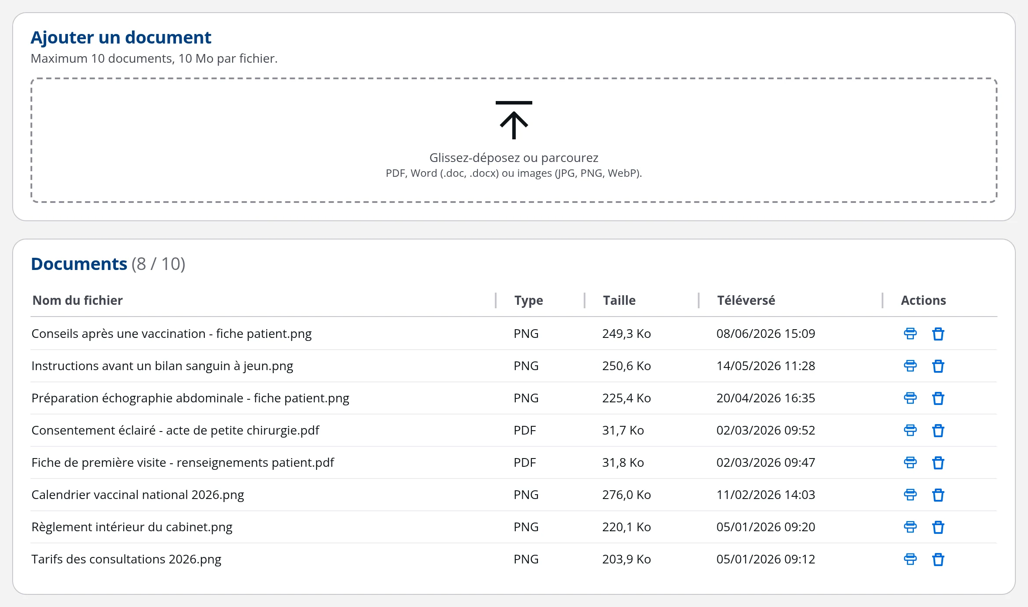Sort by Téléversé column header
This screenshot has width=1028, height=607.
pos(746,300)
